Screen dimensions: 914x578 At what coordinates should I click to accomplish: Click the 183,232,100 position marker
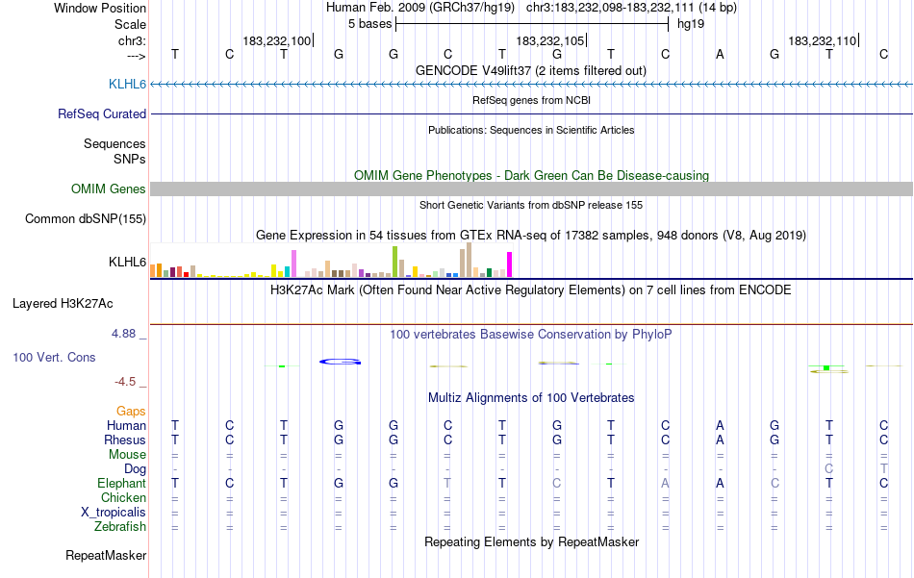277,40
